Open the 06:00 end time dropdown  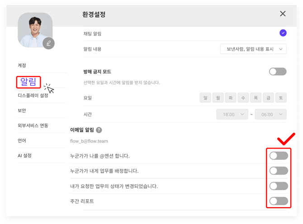[x=270, y=115]
